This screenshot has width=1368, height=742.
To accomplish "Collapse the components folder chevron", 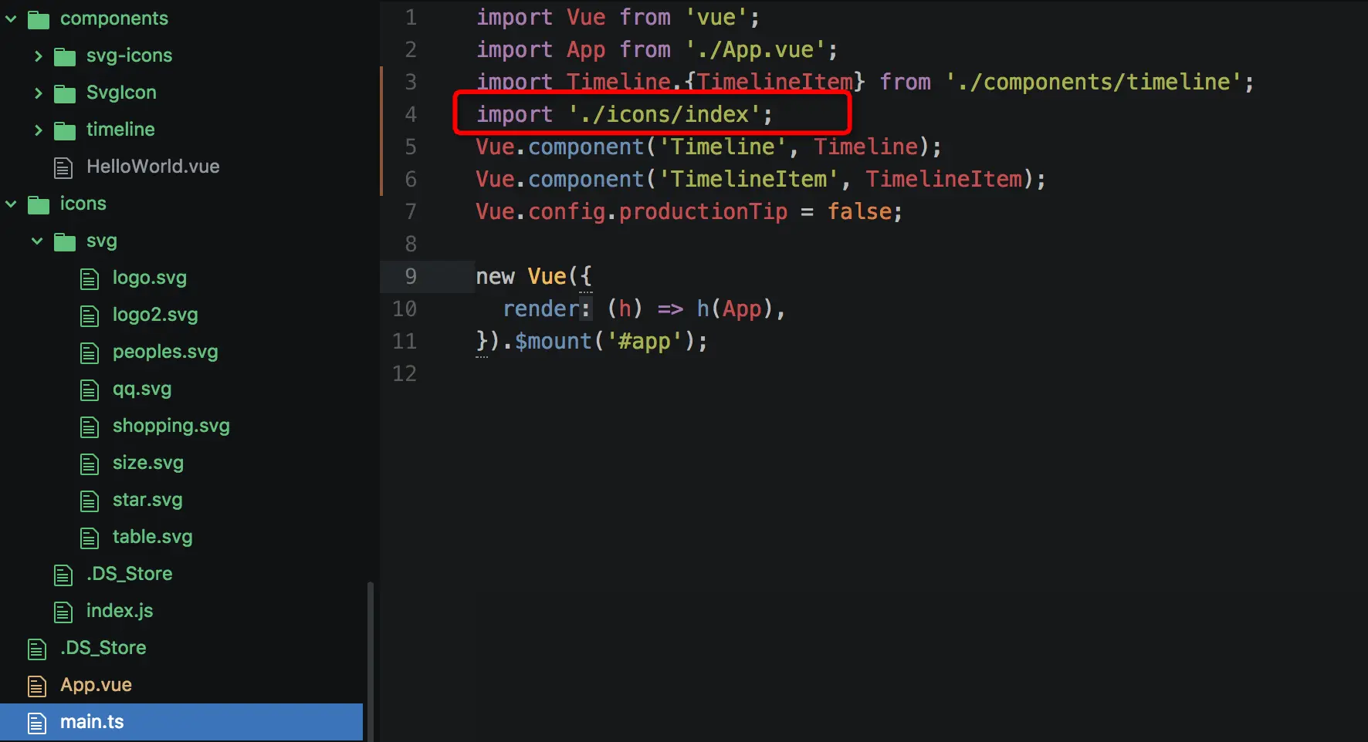I will point(12,19).
